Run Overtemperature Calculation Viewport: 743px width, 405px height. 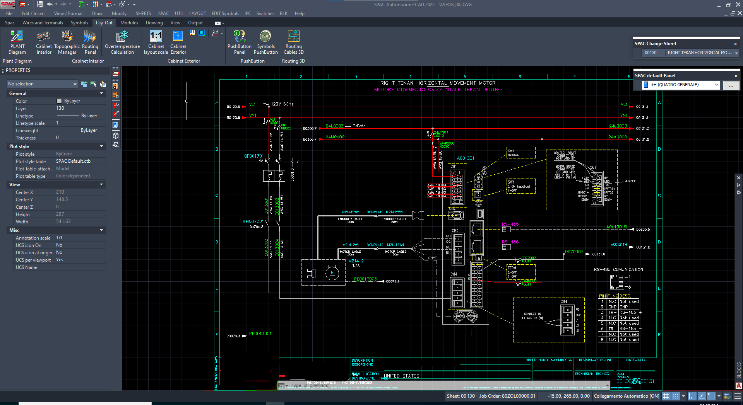(x=122, y=43)
